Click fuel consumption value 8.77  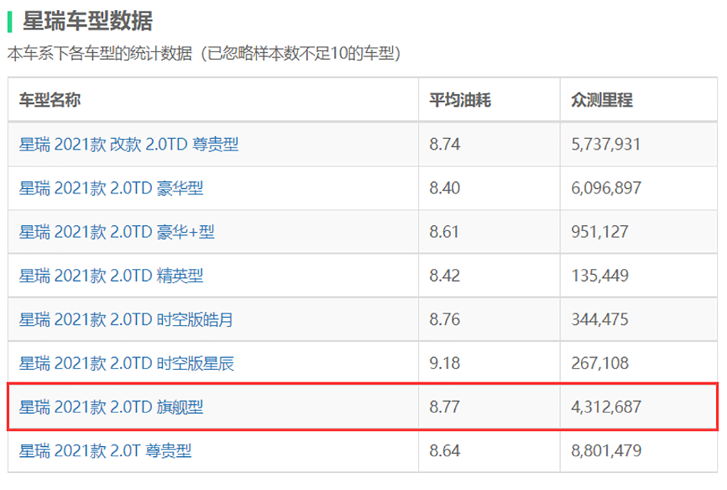pos(444,407)
